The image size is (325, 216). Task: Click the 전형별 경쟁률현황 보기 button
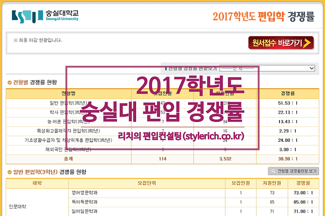tap(293, 171)
